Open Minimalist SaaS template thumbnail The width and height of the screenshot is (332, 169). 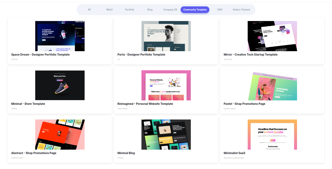click(272, 135)
